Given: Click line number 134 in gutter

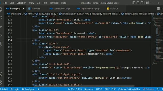Looking at the screenshot, I should (10, 40).
